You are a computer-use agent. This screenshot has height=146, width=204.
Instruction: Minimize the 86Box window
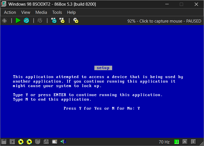tap(167, 4)
